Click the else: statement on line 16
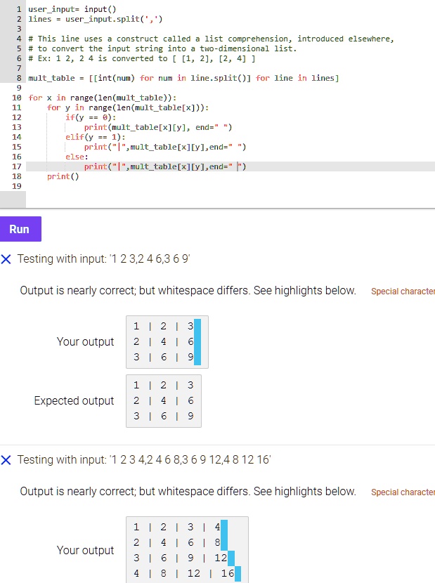 point(76,157)
